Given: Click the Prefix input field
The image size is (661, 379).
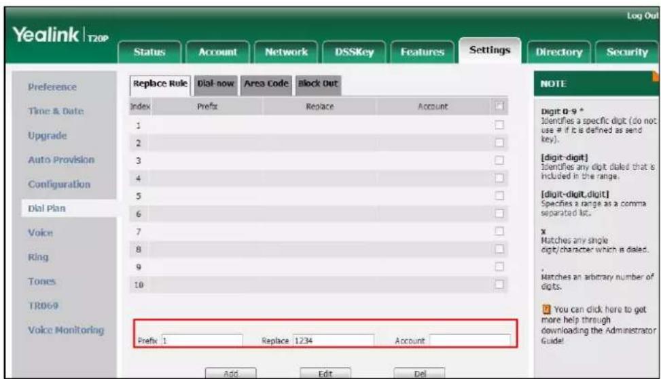Looking at the screenshot, I should (x=202, y=340).
